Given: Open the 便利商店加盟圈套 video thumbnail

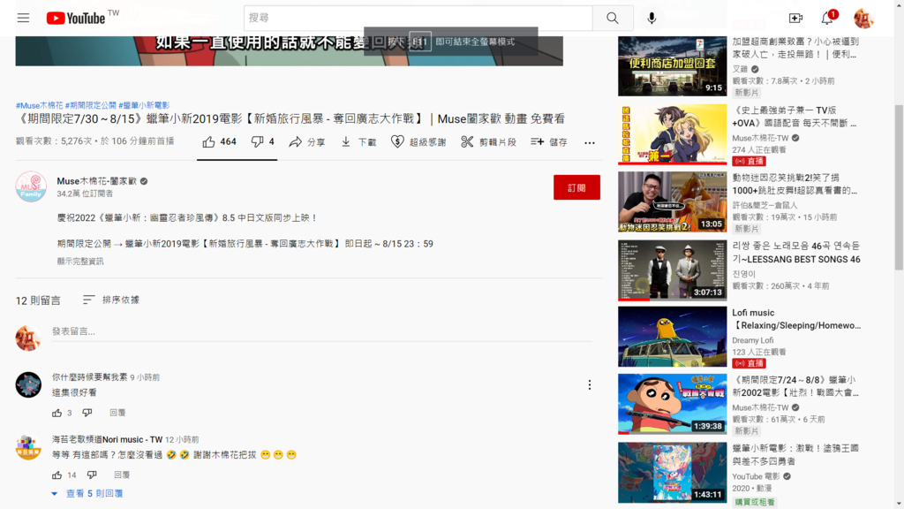Looking at the screenshot, I should [x=672, y=65].
